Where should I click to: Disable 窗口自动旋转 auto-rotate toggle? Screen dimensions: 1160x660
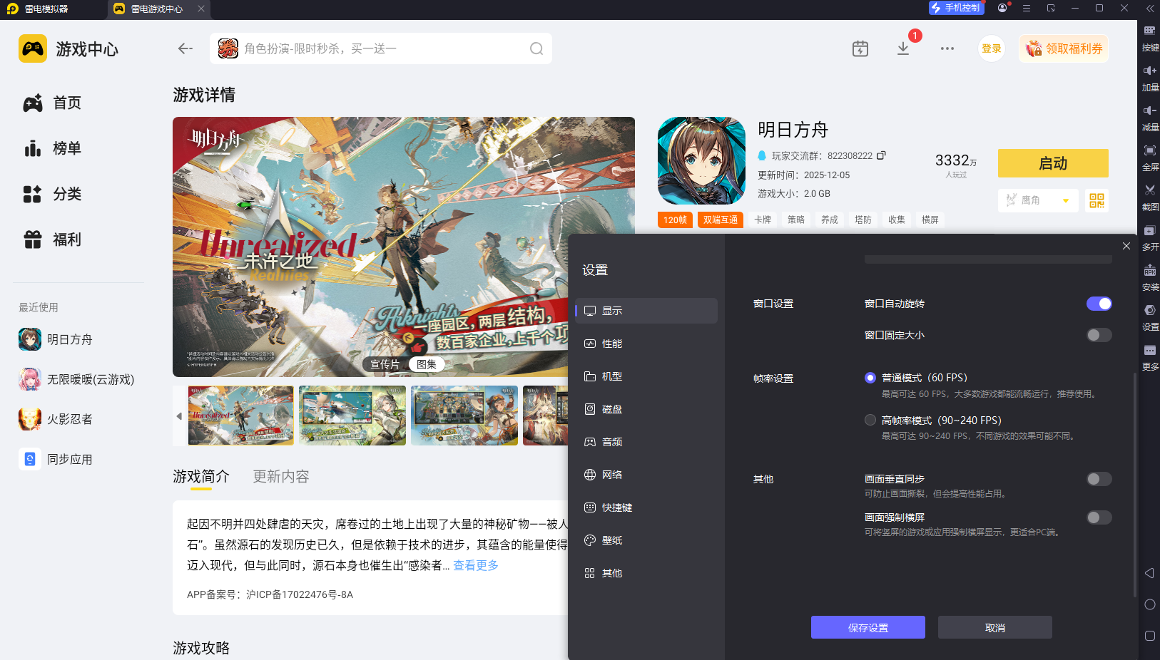[x=1099, y=303]
